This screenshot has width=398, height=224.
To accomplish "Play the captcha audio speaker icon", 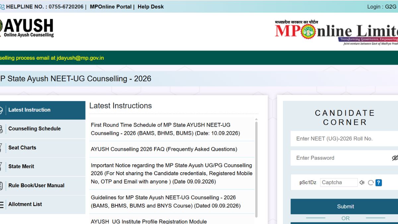I will pyautogui.click(x=362, y=183).
